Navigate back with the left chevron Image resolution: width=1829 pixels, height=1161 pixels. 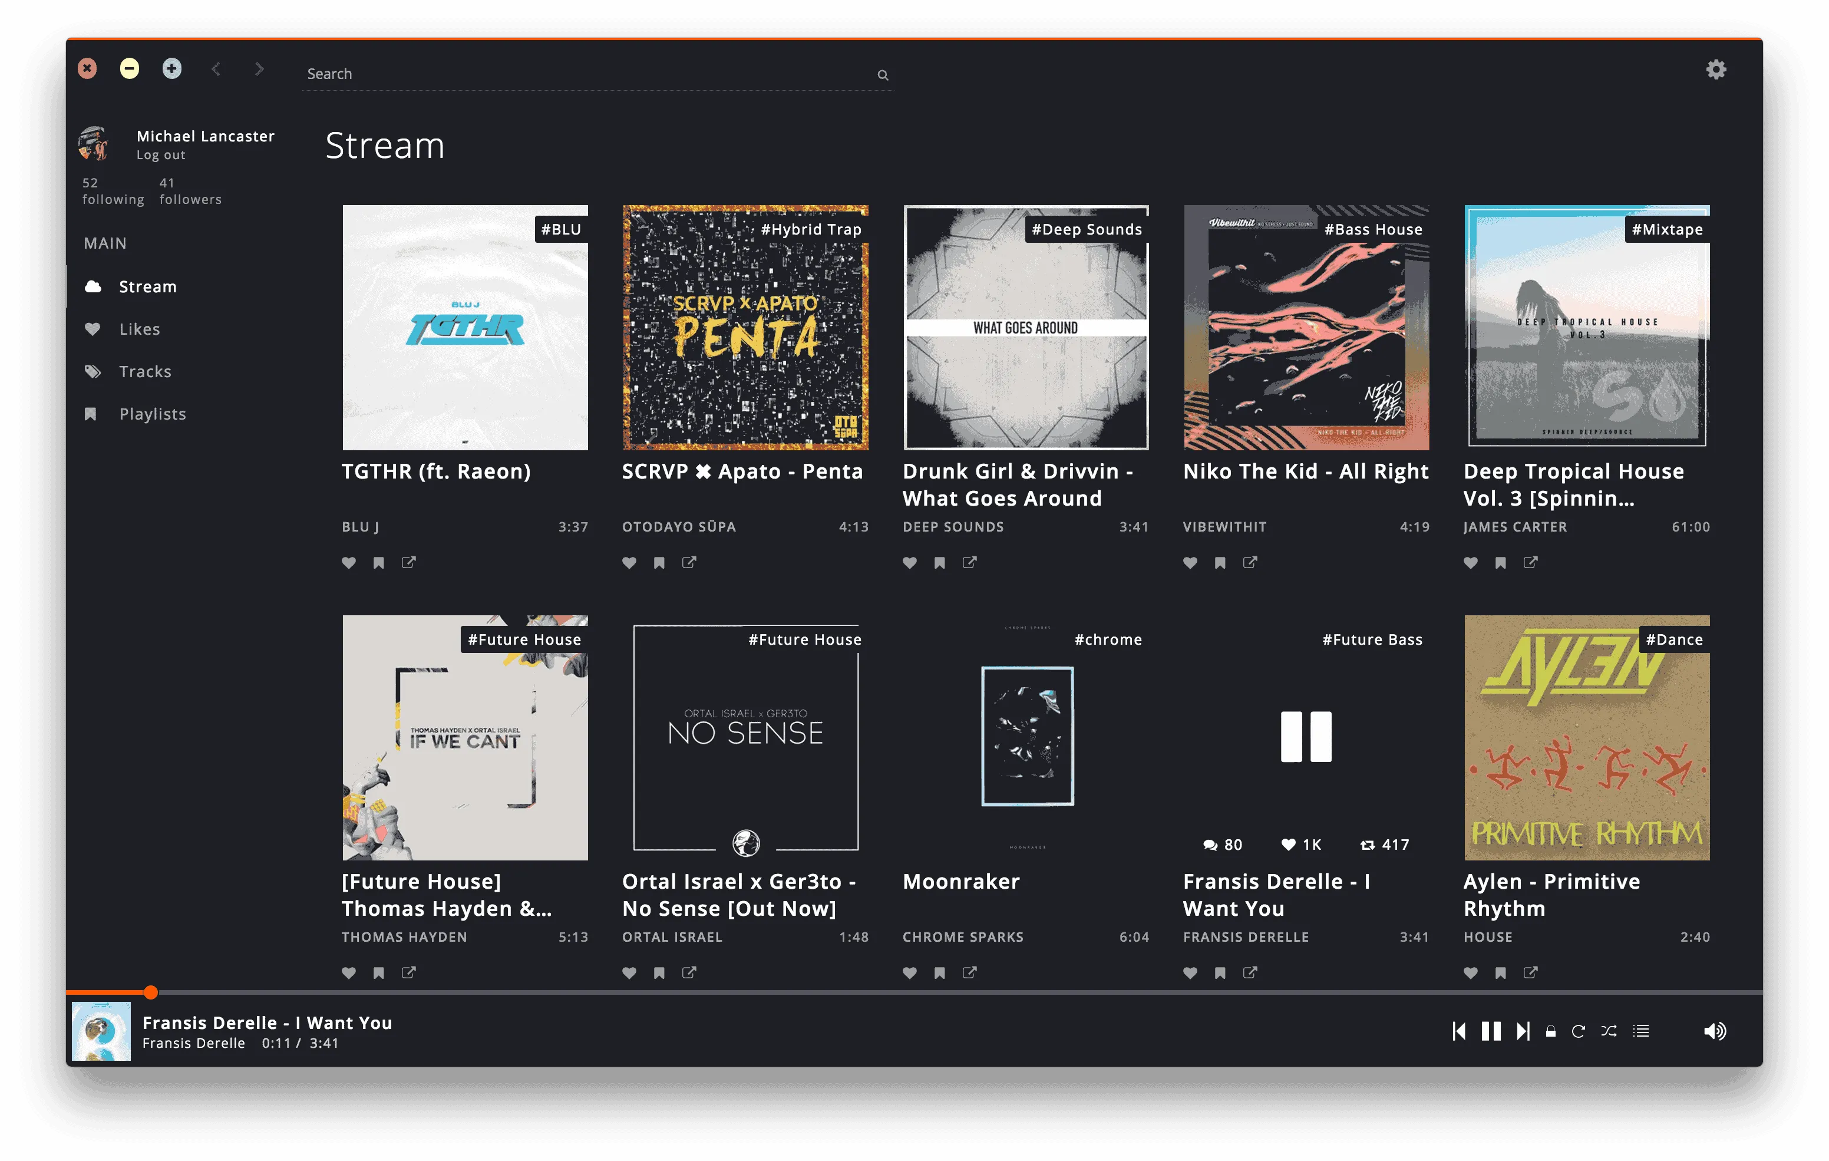point(216,69)
